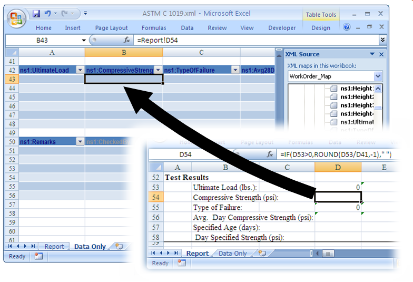
Task: Switch to Report tab in inset window
Action: click(x=198, y=254)
